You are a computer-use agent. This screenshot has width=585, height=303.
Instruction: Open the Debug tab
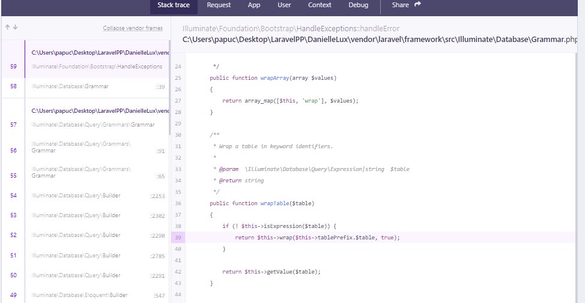coord(359,5)
